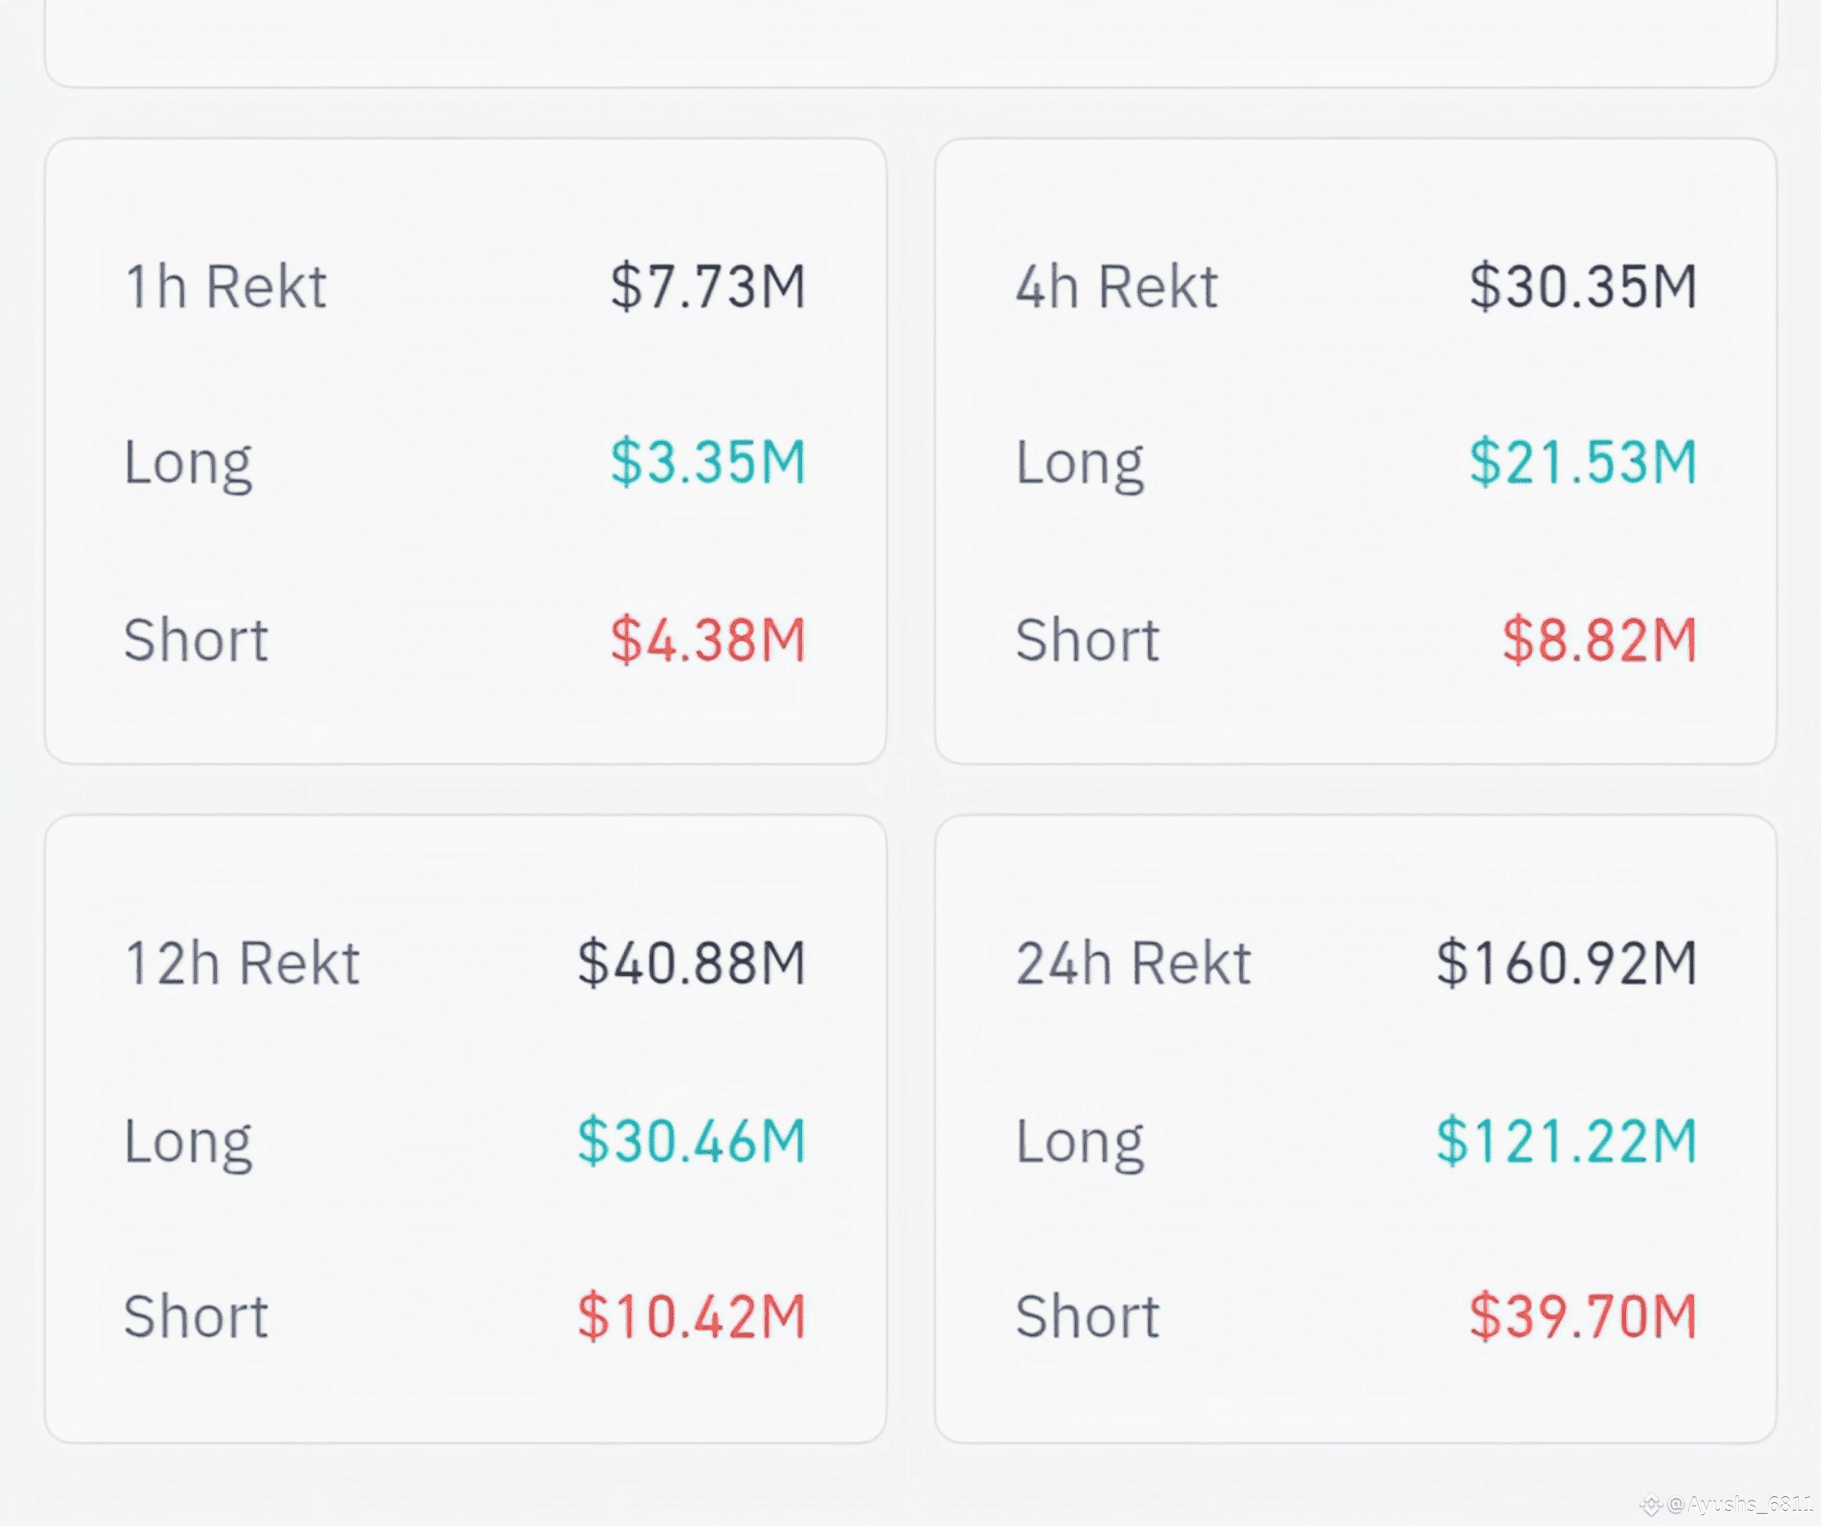Click the 4h Rekt label

[x=1117, y=287]
